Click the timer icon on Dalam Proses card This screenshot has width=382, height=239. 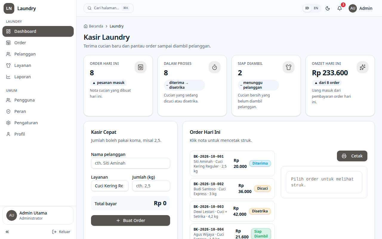tap(215, 67)
